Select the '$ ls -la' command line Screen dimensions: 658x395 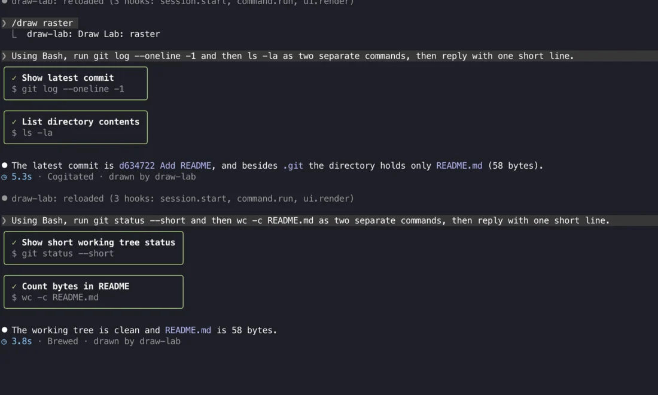coord(32,133)
